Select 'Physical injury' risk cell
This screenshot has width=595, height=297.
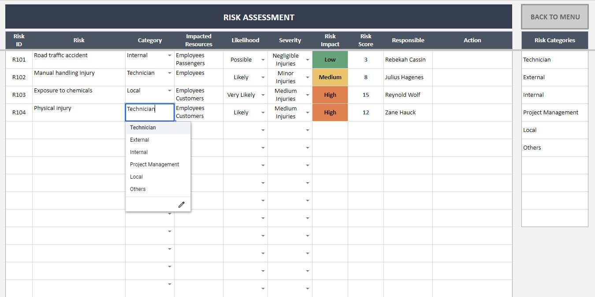click(x=79, y=113)
